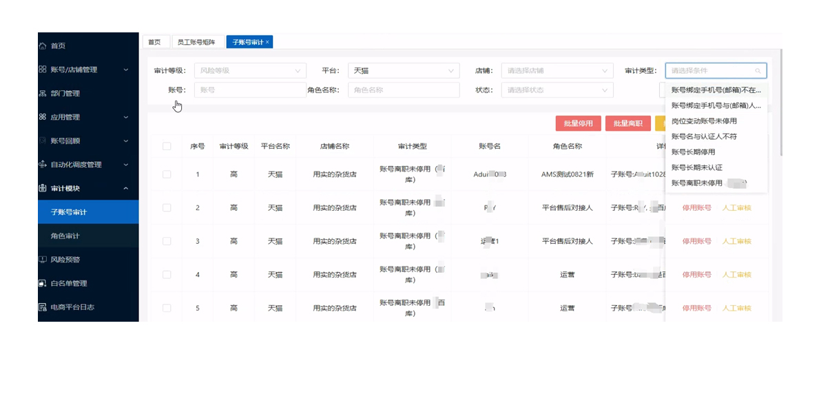This screenshot has height=403, width=830.
Task: Check the checkbox for row 3
Action: (167, 241)
